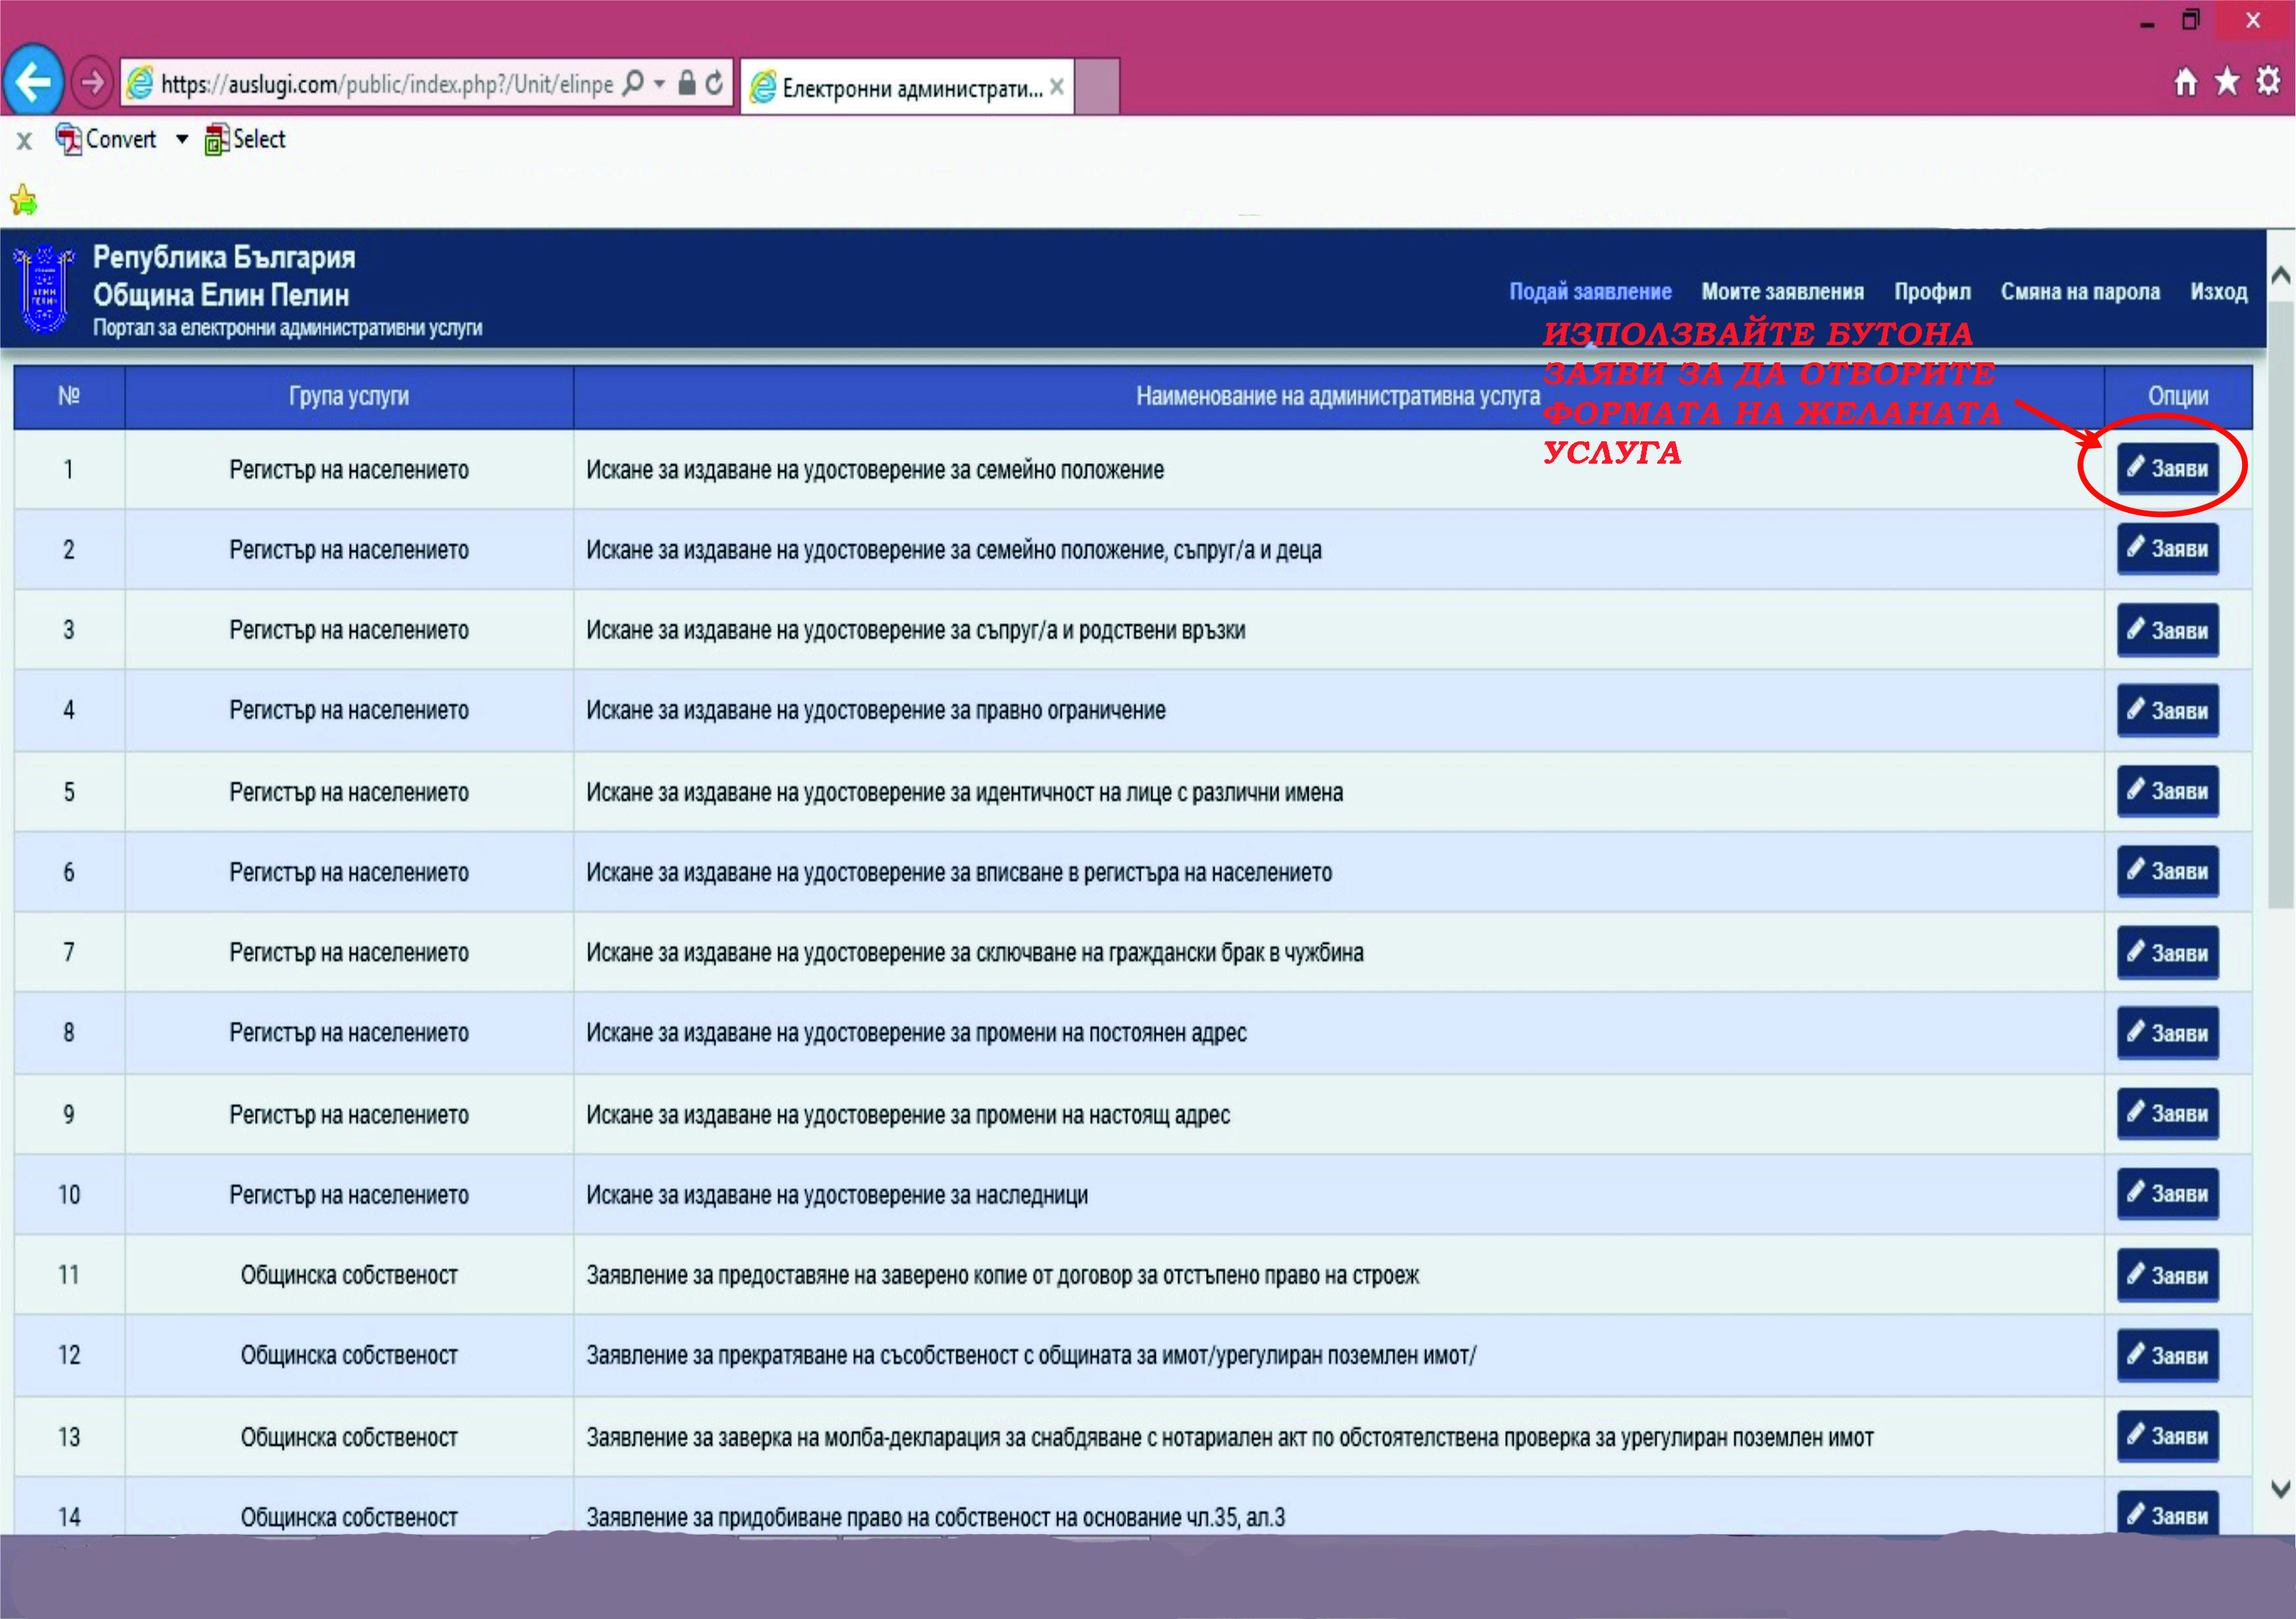Close the PDF toolbar with X

click(x=24, y=141)
